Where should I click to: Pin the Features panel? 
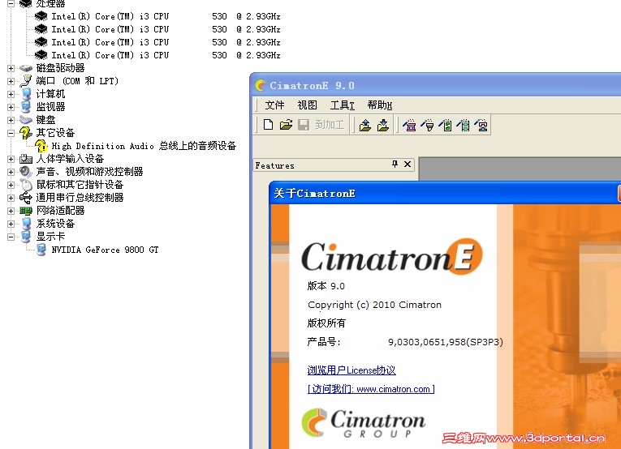395,164
